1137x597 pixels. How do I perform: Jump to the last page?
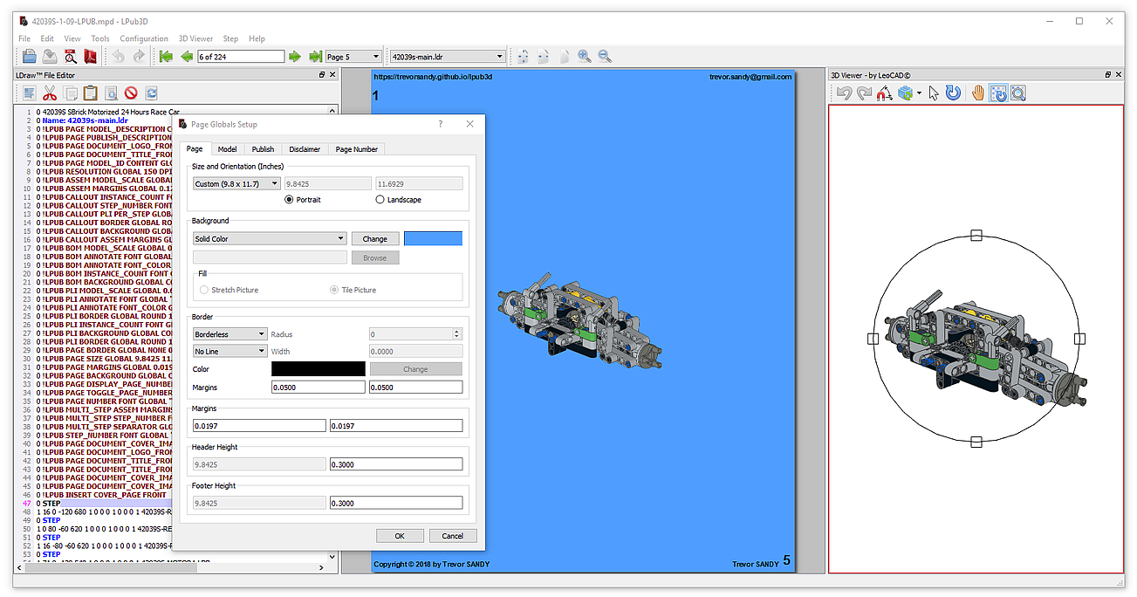coord(315,57)
